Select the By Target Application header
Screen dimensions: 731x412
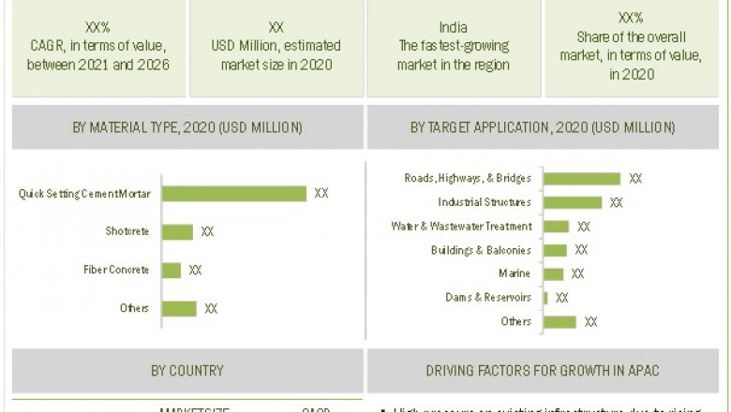point(543,127)
